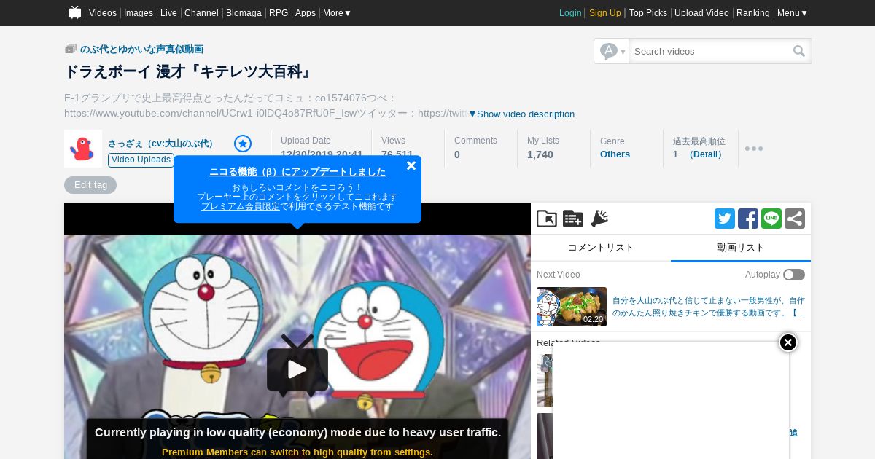
Task: Click the Video Uploads button
Action: [x=141, y=160]
